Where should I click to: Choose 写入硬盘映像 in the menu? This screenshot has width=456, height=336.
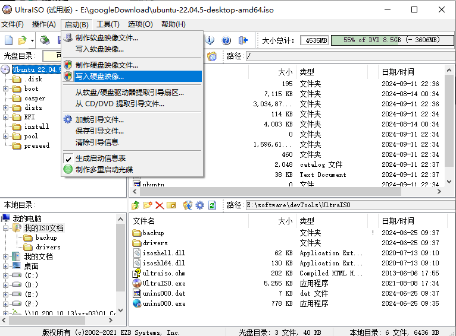(x=132, y=76)
